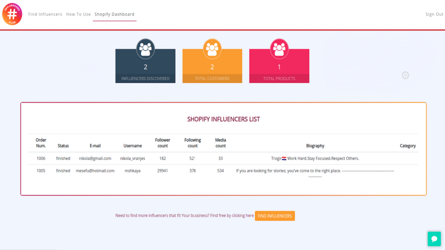Click the email nikola@gmail.com
Image resolution: width=445 pixels, height=250 pixels.
(95, 158)
